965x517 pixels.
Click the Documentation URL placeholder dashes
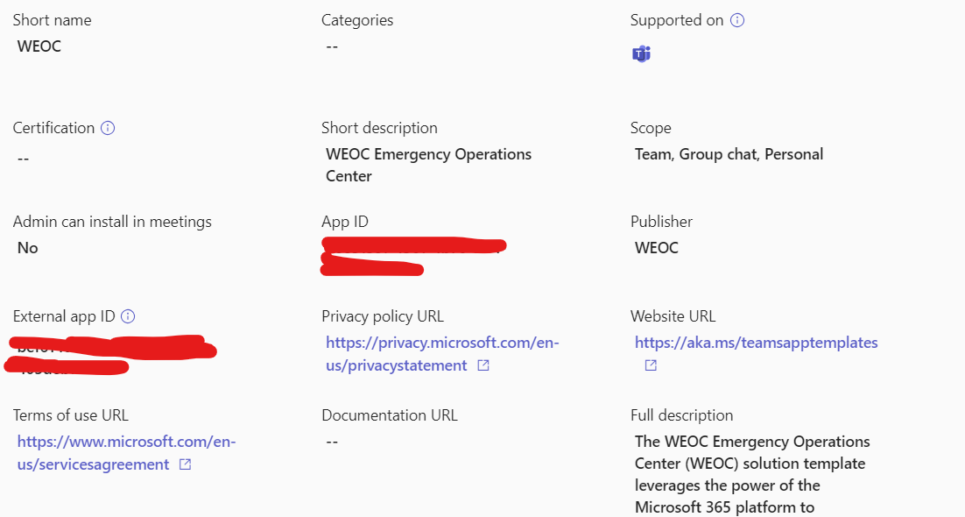(x=330, y=441)
